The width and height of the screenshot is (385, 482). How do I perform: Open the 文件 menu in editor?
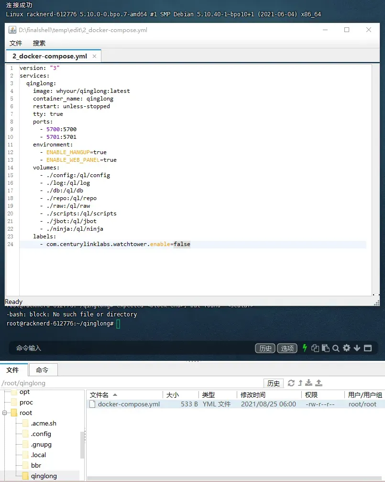click(x=16, y=43)
